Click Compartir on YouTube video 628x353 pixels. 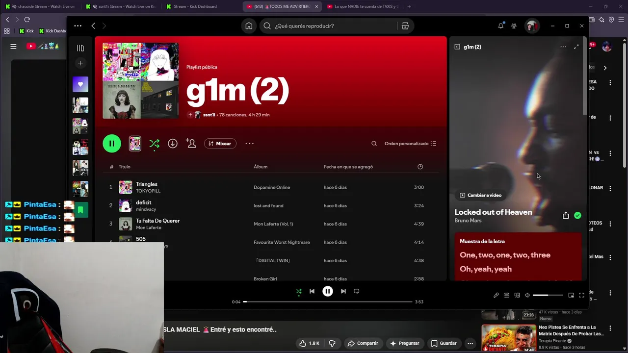(363, 343)
